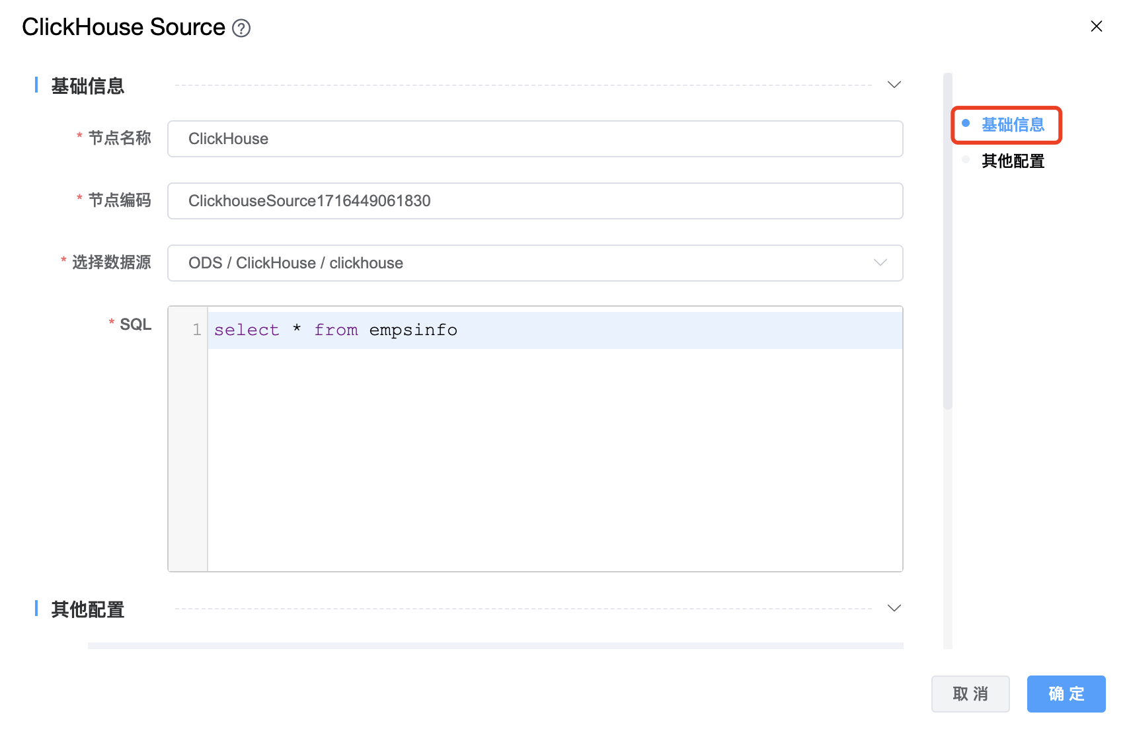Click the help icon beside ClickHouse Source

click(241, 28)
